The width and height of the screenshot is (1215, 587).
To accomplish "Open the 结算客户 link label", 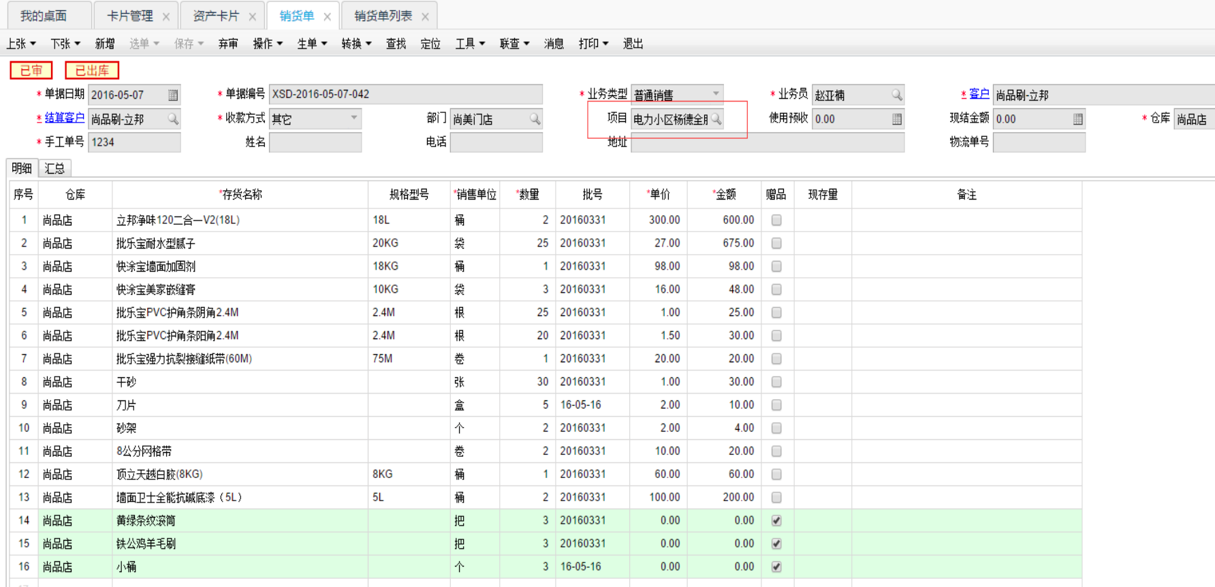I will (x=65, y=117).
